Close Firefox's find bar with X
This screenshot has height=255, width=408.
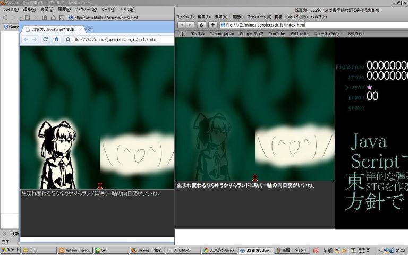tap(5, 234)
